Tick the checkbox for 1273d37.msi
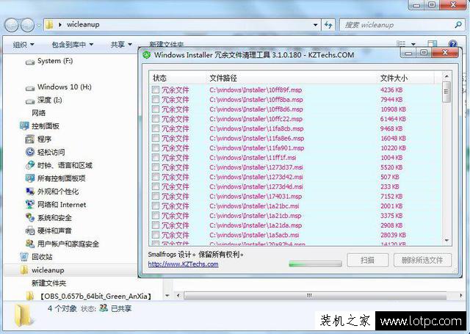470x334 pixels. 155,167
